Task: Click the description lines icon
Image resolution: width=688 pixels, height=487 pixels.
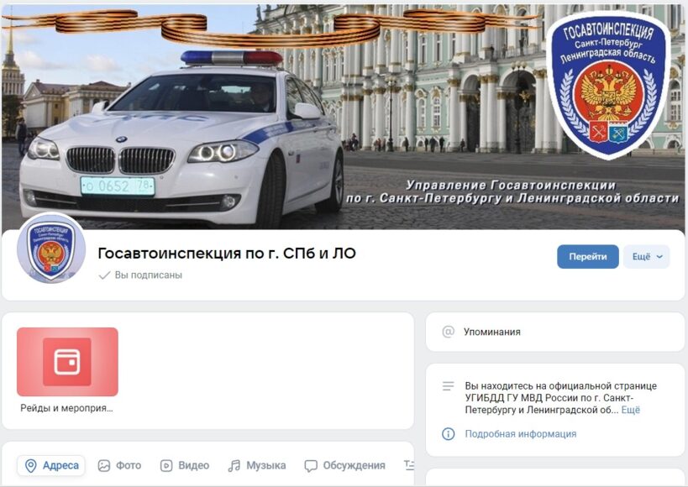Action: [x=448, y=386]
